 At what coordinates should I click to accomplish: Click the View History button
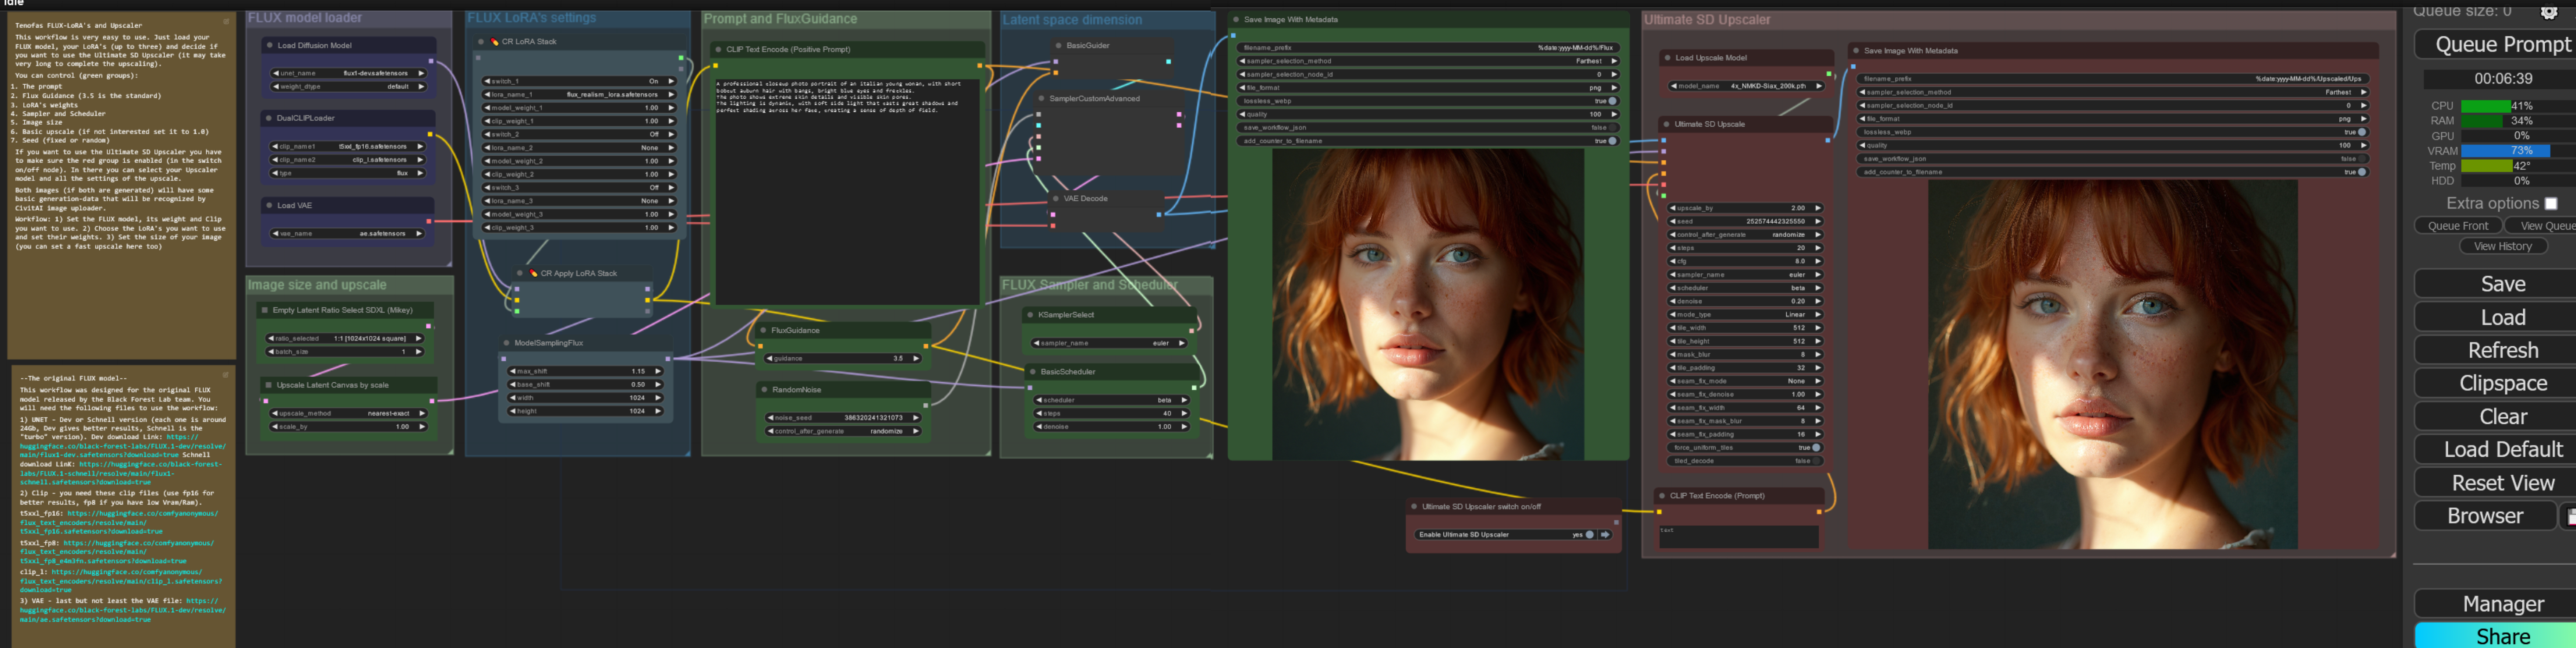2503,246
